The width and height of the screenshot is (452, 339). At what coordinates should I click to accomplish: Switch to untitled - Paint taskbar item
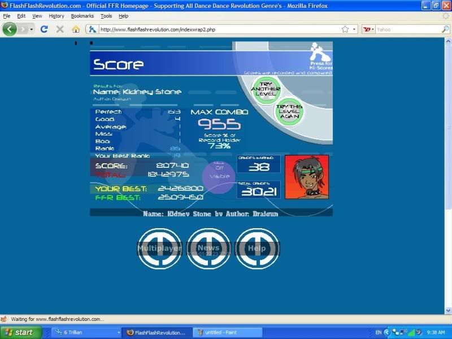[227, 332]
